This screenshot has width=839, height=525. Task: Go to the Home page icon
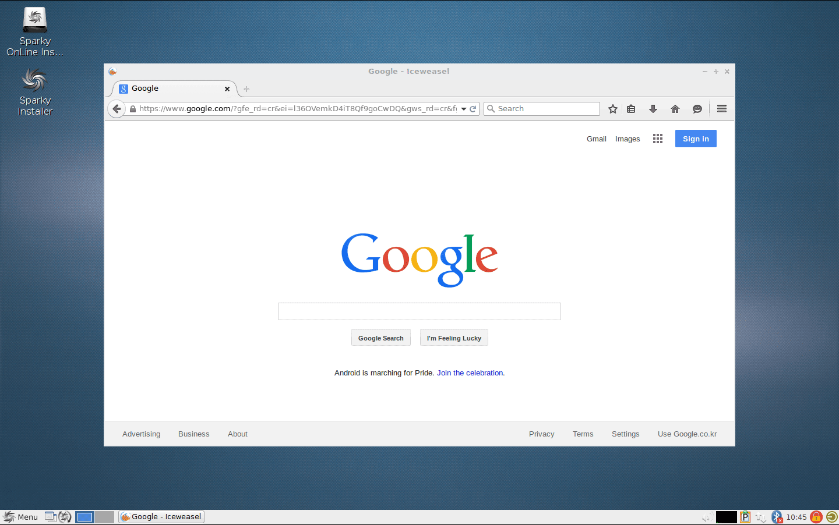(x=675, y=109)
